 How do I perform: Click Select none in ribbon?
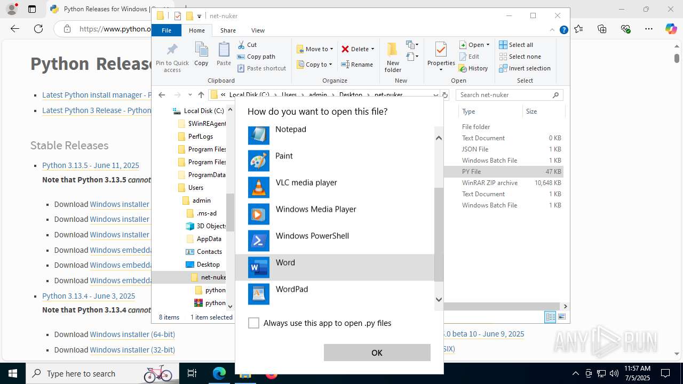(x=520, y=57)
